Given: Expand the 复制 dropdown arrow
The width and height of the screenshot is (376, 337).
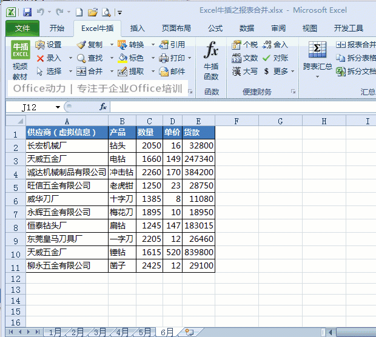Looking at the screenshot, I should pos(112,45).
